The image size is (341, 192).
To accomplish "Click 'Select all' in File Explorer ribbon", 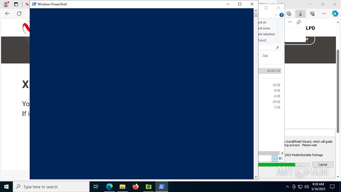I will tap(262, 22).
